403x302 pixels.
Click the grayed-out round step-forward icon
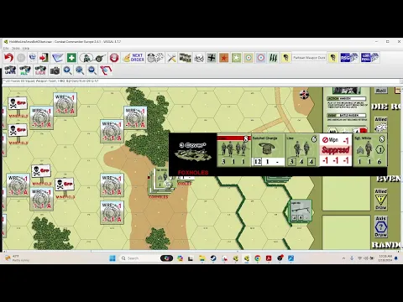21,58
